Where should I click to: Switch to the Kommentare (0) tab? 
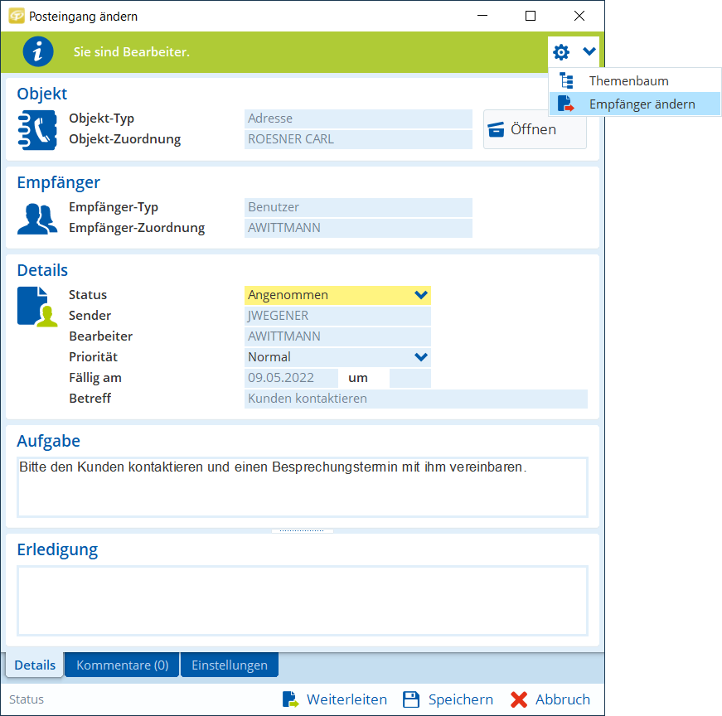click(x=122, y=665)
